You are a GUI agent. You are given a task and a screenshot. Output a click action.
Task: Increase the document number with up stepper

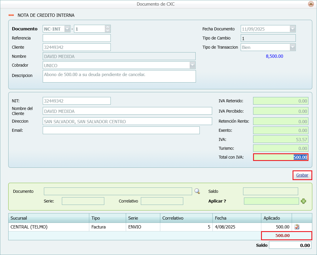(x=108, y=27)
